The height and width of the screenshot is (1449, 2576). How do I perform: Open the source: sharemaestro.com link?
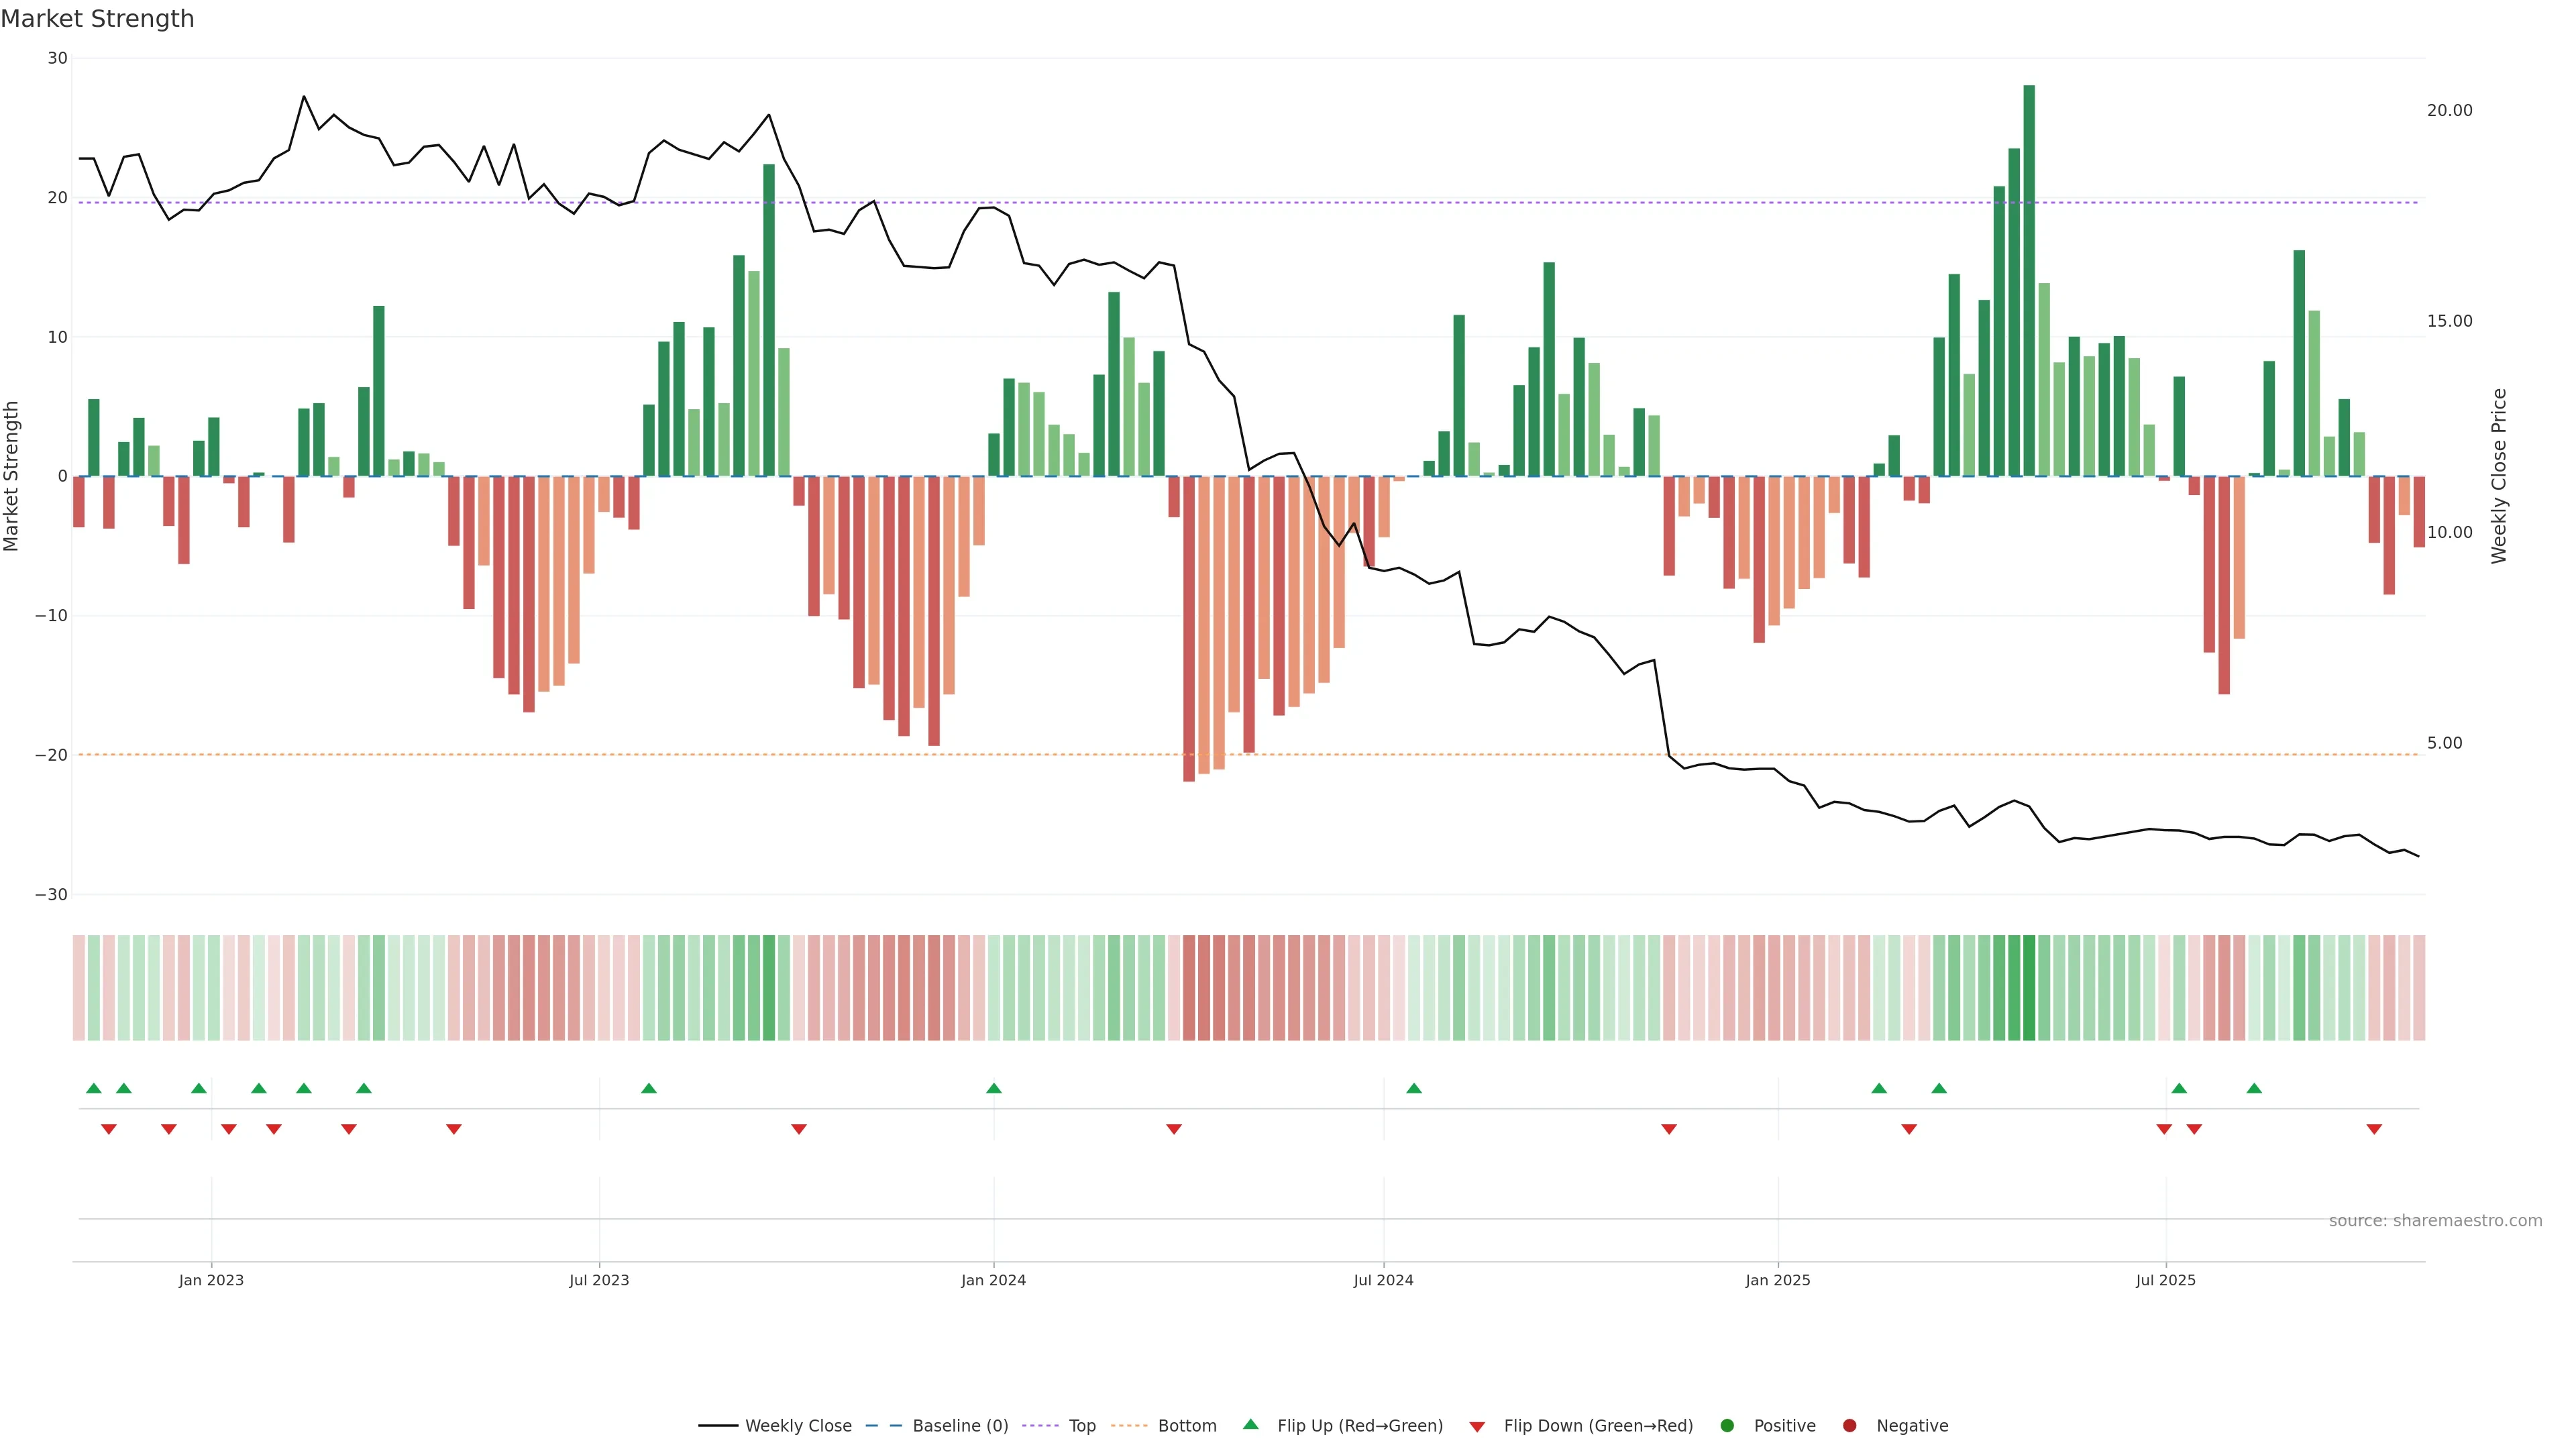[x=2435, y=1220]
